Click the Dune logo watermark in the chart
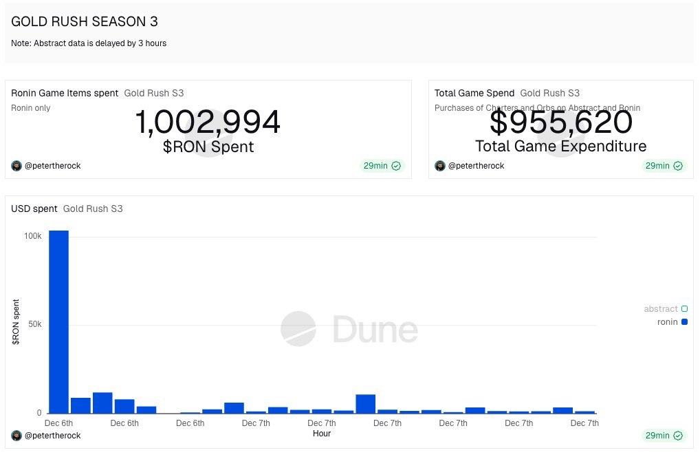Screen dimensions: 700x457 [349, 329]
